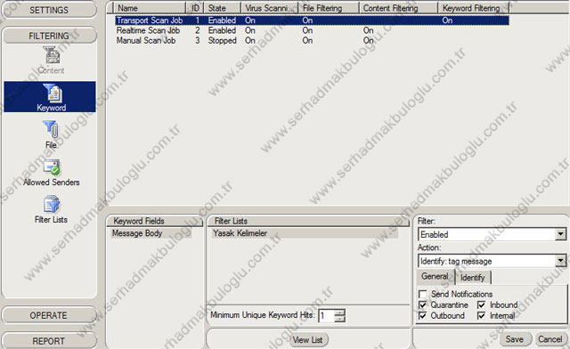Open the Content filtering icon
The width and height of the screenshot is (570, 349).
pos(51,61)
